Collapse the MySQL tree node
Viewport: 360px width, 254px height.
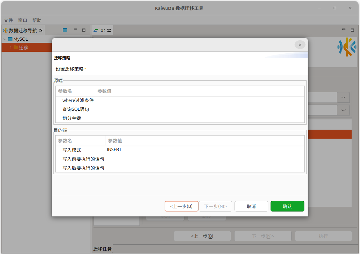[x=5, y=39]
